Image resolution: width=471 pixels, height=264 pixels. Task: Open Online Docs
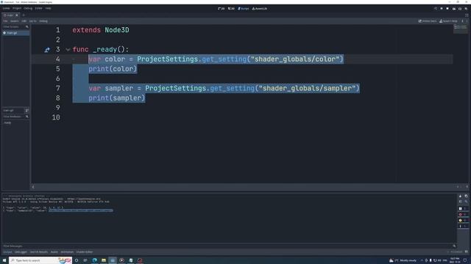click(427, 21)
